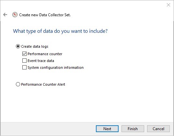The image size is (174, 136).
Task: Enable the Event trace data checkbox
Action: click(24, 61)
